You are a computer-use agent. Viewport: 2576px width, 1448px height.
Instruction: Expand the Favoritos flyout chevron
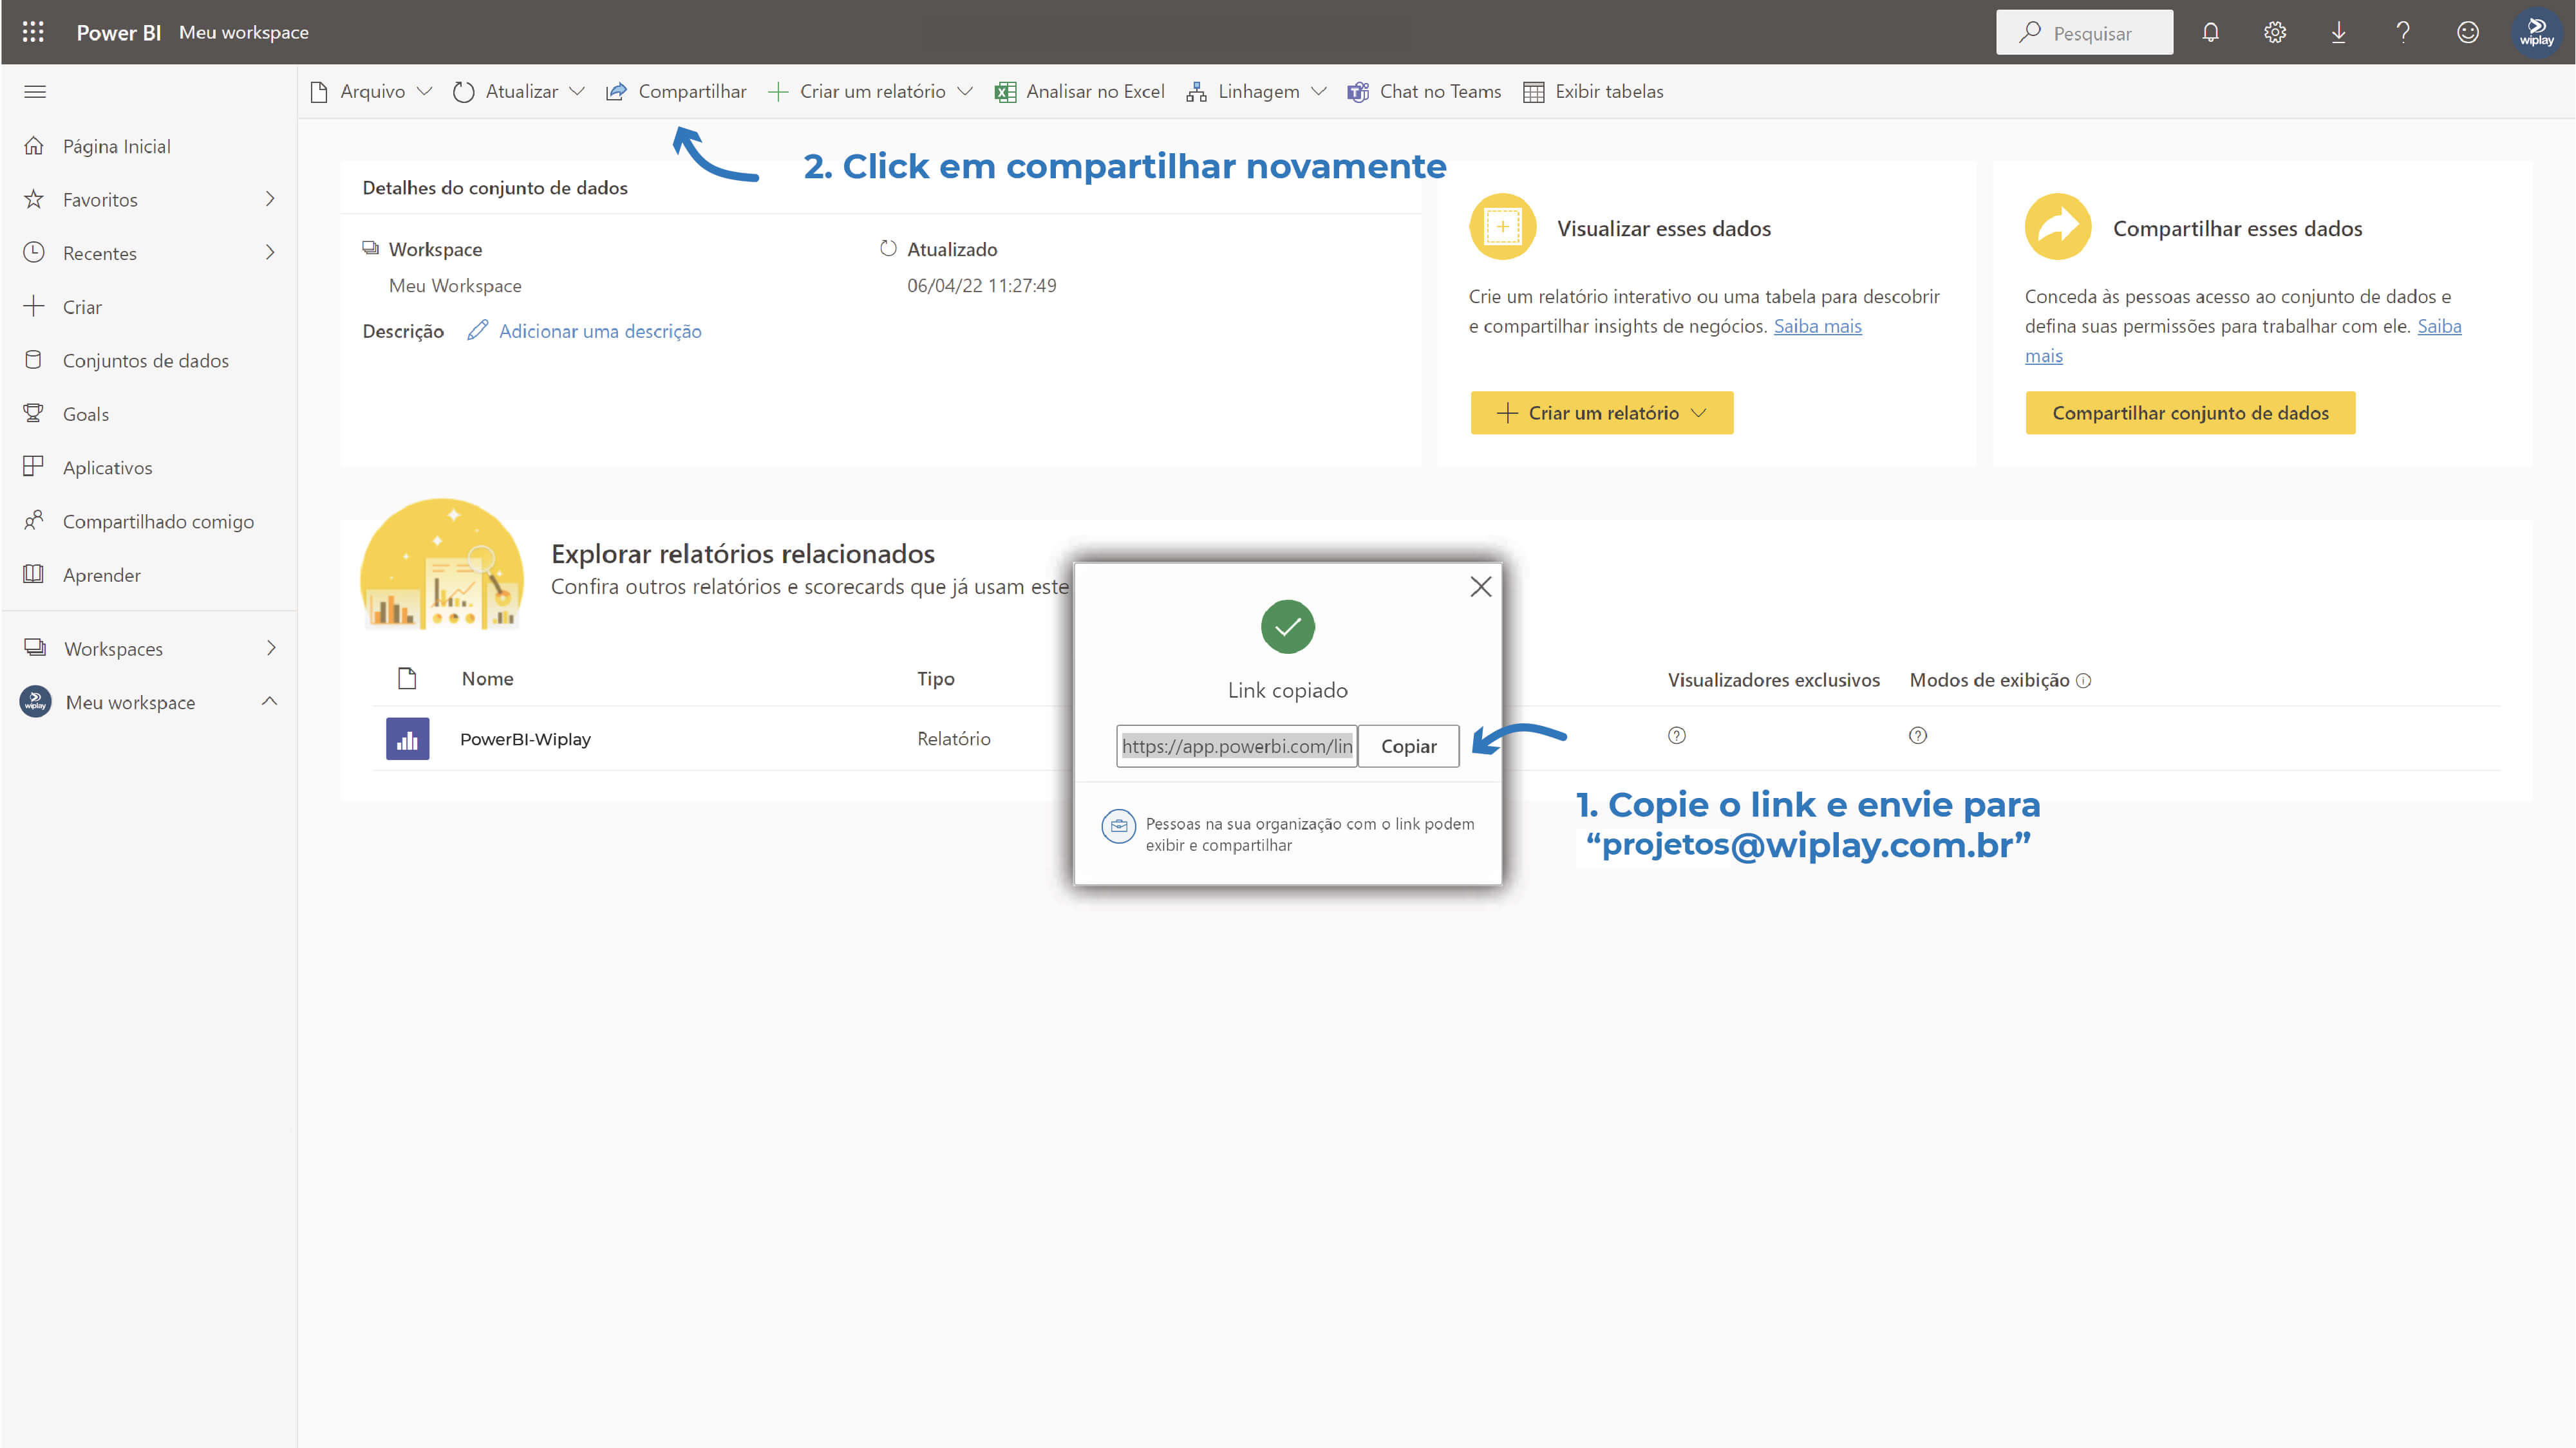click(270, 199)
